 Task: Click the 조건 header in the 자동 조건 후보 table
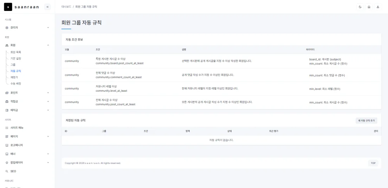[x=98, y=50]
